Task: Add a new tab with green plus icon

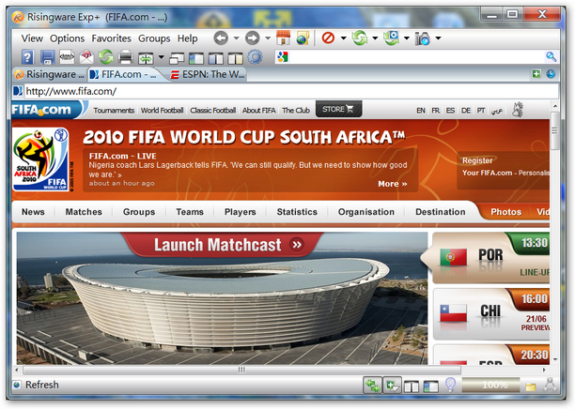Action: (x=536, y=74)
